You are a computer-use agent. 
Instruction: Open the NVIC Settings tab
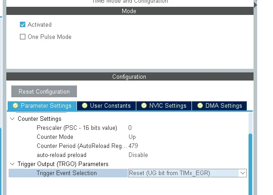164,106
